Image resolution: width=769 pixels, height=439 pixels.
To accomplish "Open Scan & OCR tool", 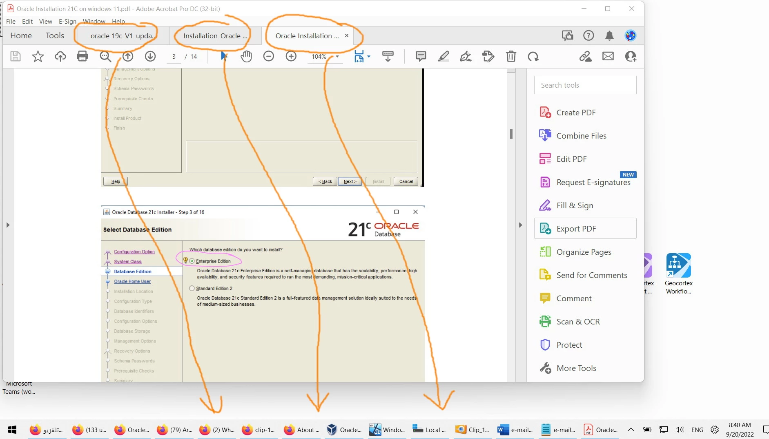I will [585, 322].
